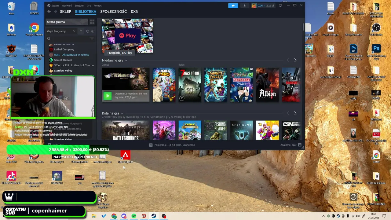This screenshot has width=391, height=220.
Task: Select the Apex Legends desktop shortcut
Action: pos(125,157)
